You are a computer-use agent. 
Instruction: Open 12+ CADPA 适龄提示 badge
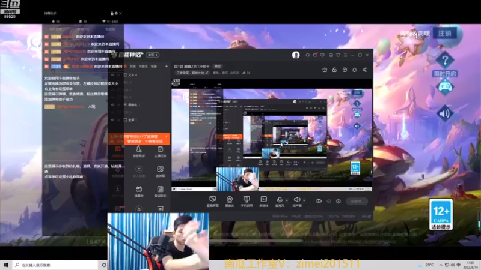click(441, 214)
